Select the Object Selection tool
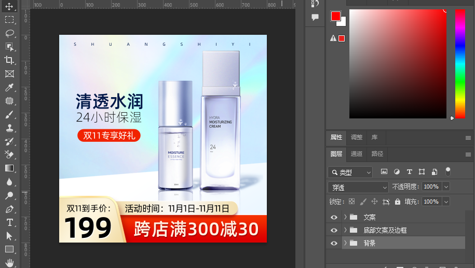The width and height of the screenshot is (475, 268). click(x=9, y=47)
